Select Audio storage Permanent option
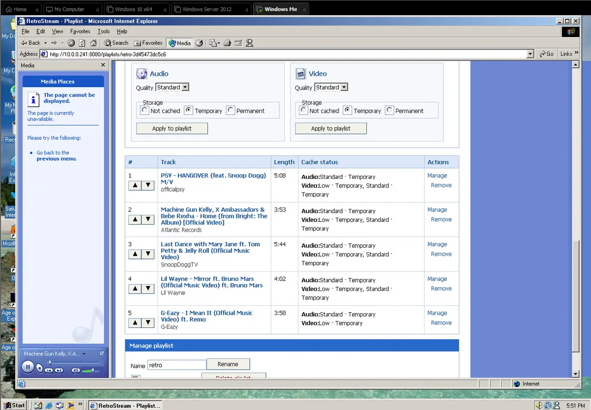Screen dimensions: 591x410 click(230, 111)
